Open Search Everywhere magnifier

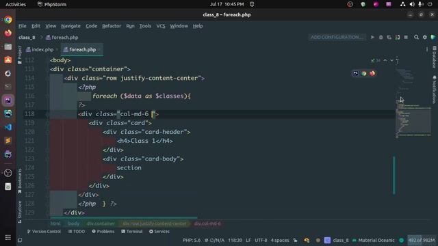tap(416, 37)
